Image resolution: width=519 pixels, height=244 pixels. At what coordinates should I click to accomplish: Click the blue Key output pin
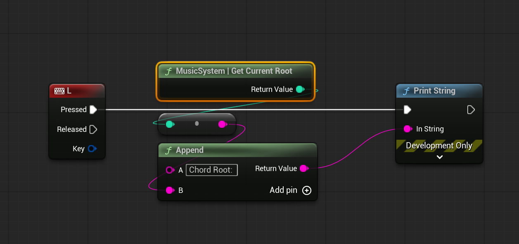pyautogui.click(x=92, y=149)
